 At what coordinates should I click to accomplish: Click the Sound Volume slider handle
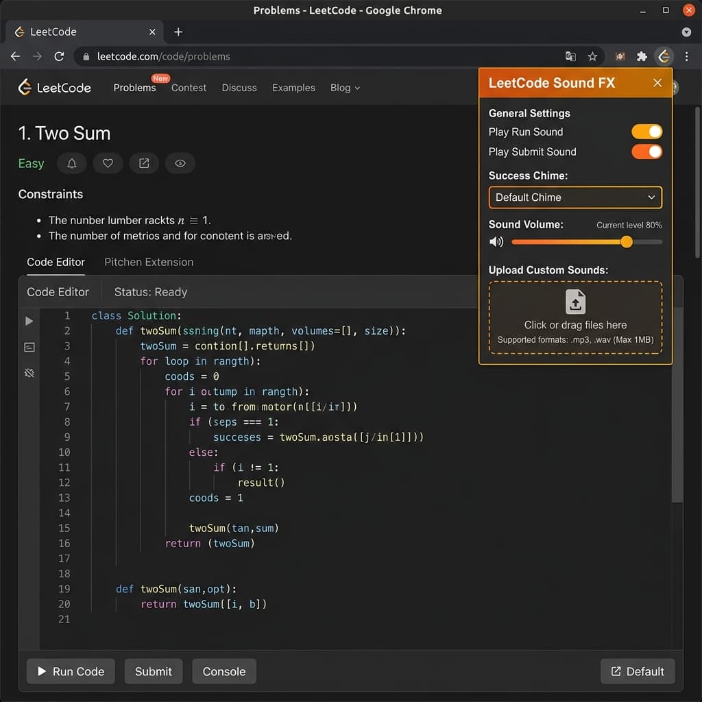point(627,242)
